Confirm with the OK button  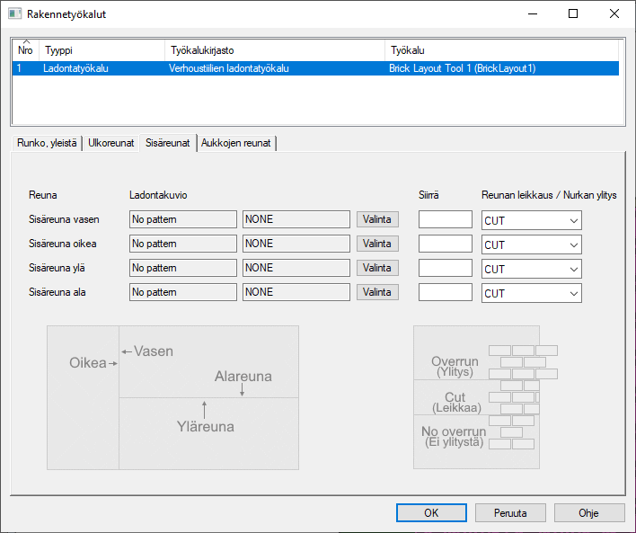pyautogui.click(x=431, y=512)
